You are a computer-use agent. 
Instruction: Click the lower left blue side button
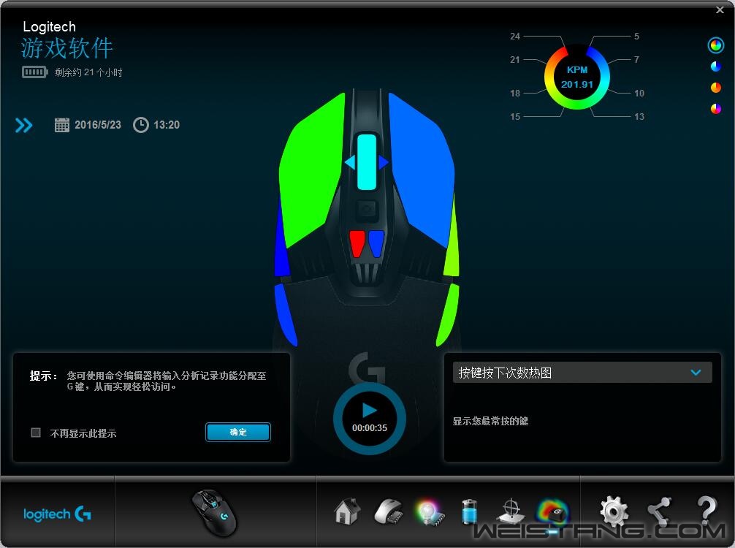[x=286, y=314]
